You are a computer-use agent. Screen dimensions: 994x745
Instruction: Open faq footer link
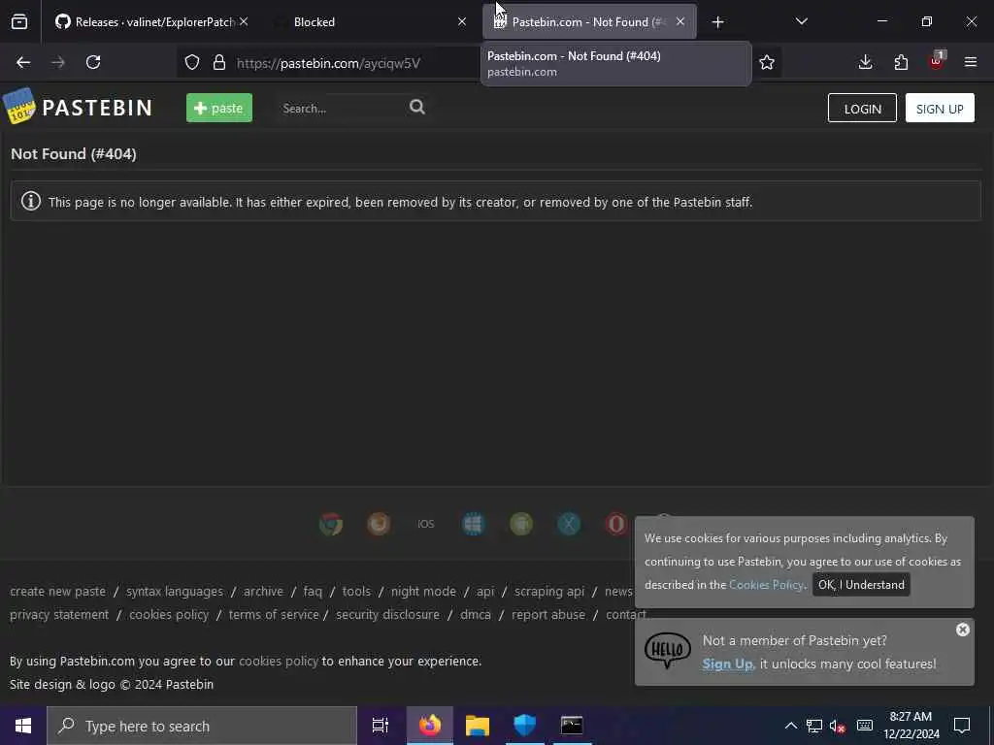(x=313, y=591)
